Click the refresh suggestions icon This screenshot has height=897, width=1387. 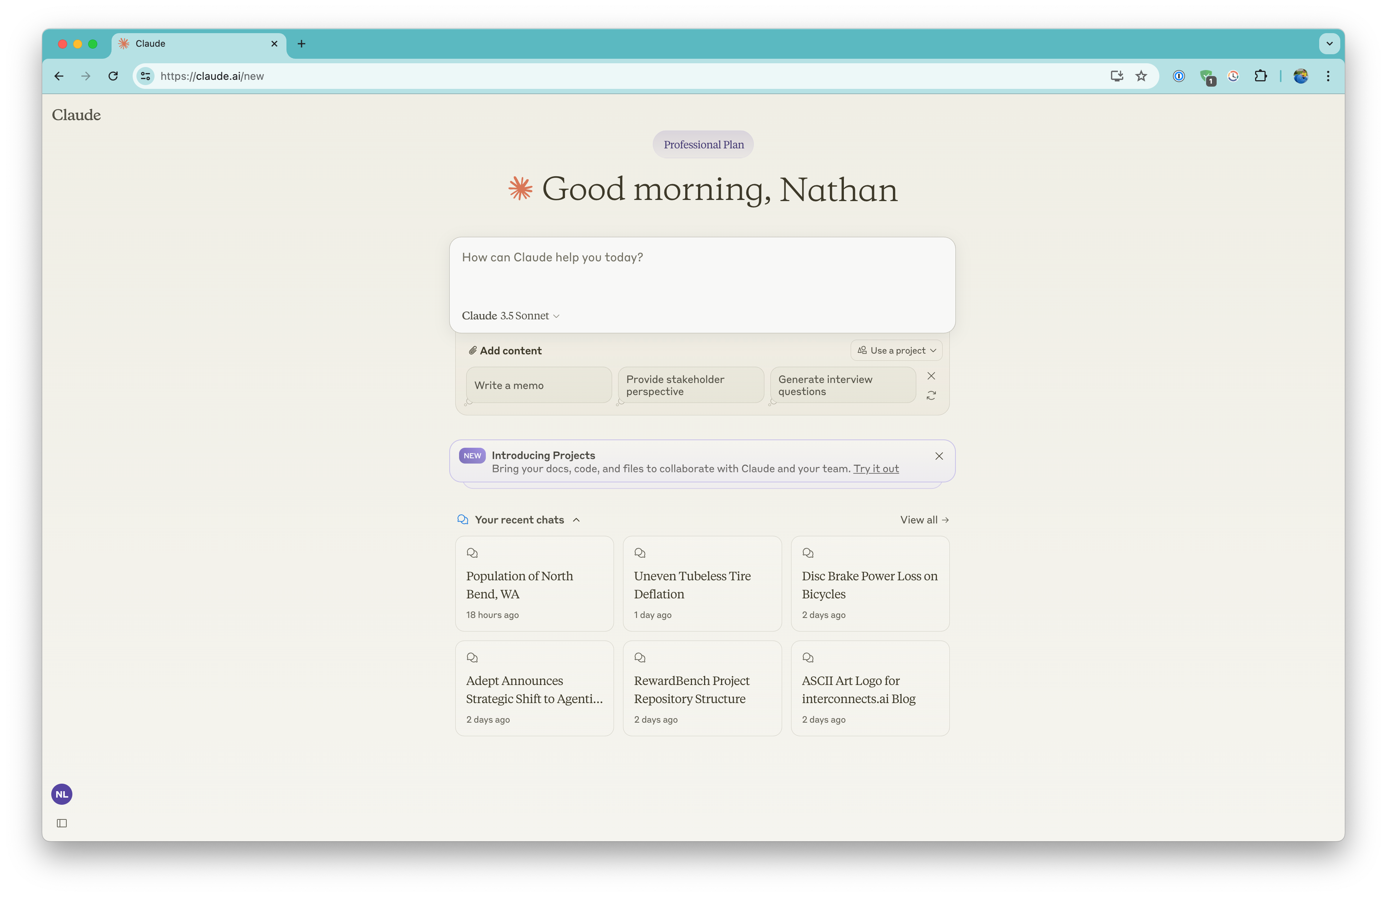[x=931, y=395]
